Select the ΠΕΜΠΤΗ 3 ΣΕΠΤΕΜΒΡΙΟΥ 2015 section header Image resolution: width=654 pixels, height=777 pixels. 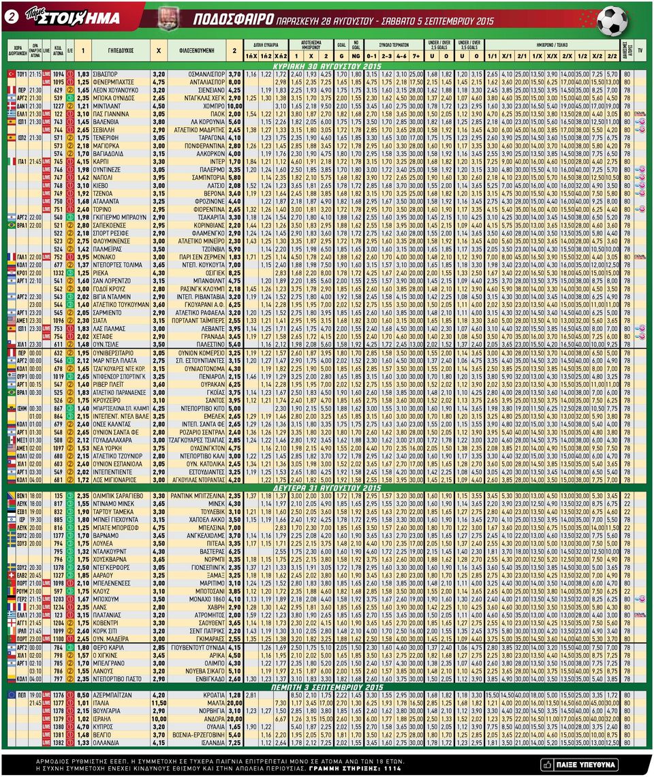click(x=327, y=687)
